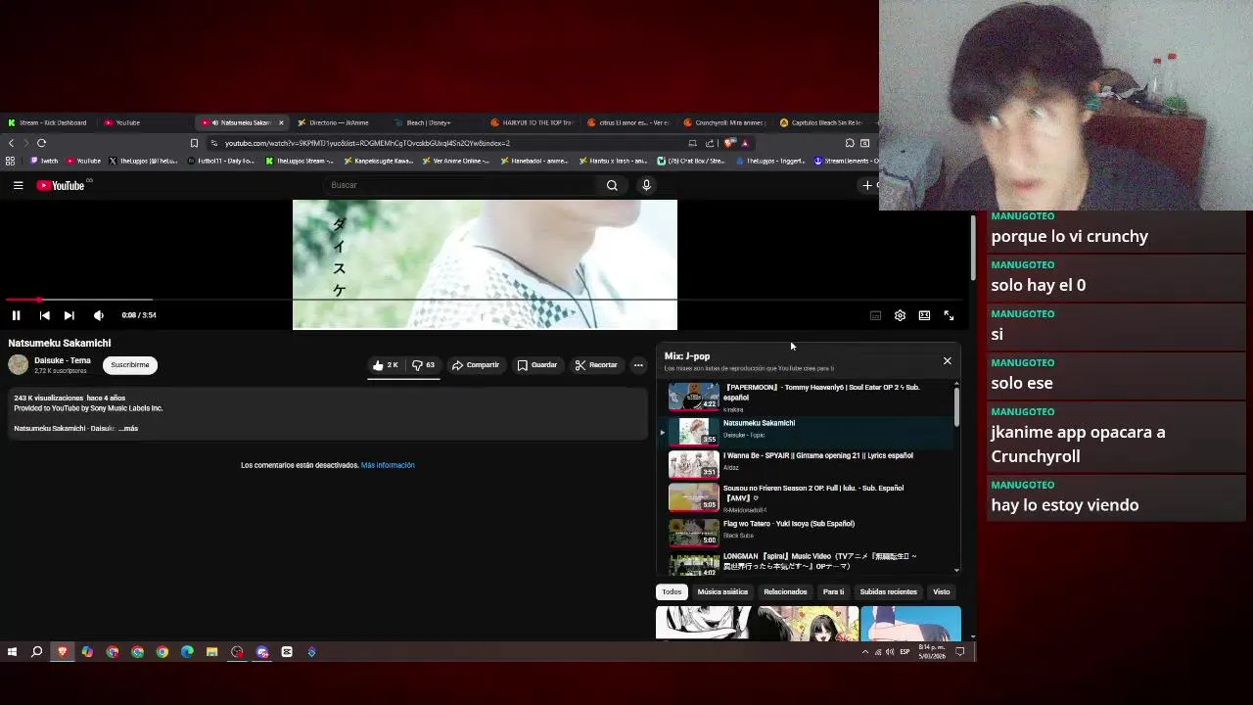The image size is (1253, 705).
Task: Select the Para ti filter chip
Action: [x=833, y=591]
